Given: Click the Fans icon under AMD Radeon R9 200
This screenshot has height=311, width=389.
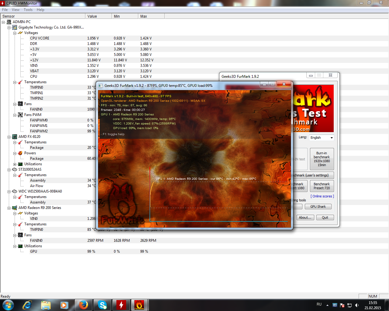Looking at the screenshot, I should click(20, 235).
